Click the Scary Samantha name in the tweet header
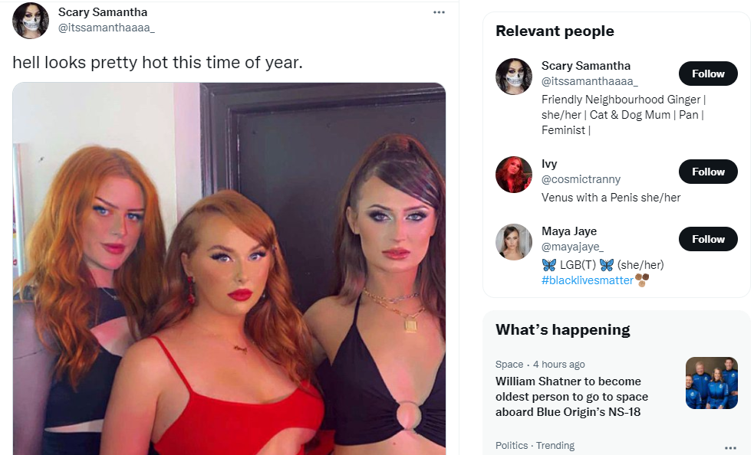Screen dimensions: 754x455 pyautogui.click(x=103, y=12)
